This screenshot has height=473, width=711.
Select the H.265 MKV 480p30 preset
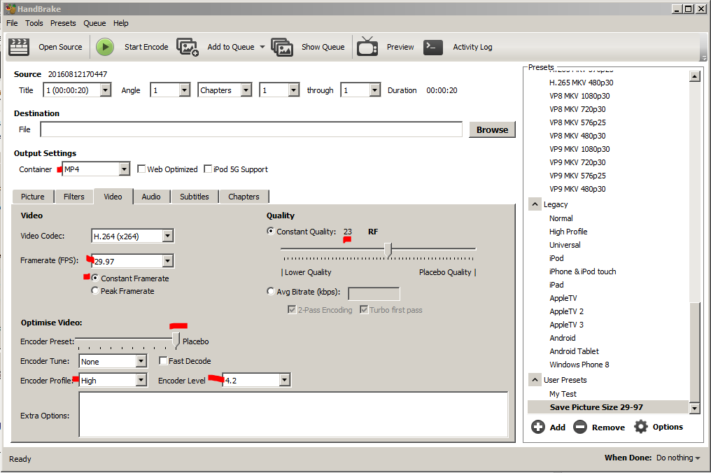point(581,83)
